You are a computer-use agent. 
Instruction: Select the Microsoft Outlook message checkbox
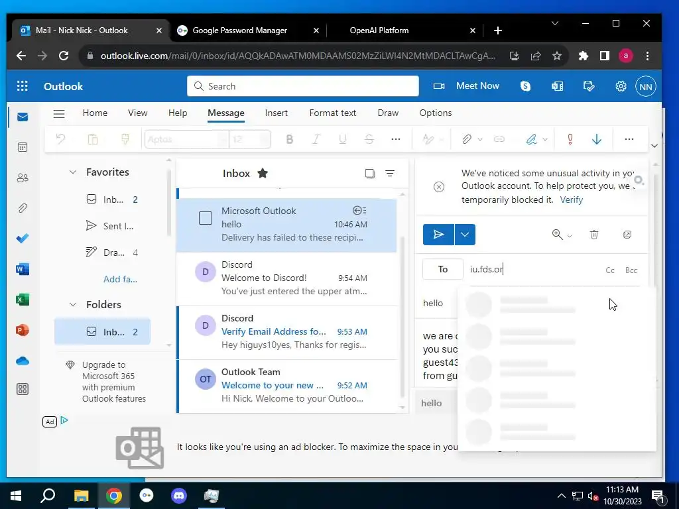point(206,217)
